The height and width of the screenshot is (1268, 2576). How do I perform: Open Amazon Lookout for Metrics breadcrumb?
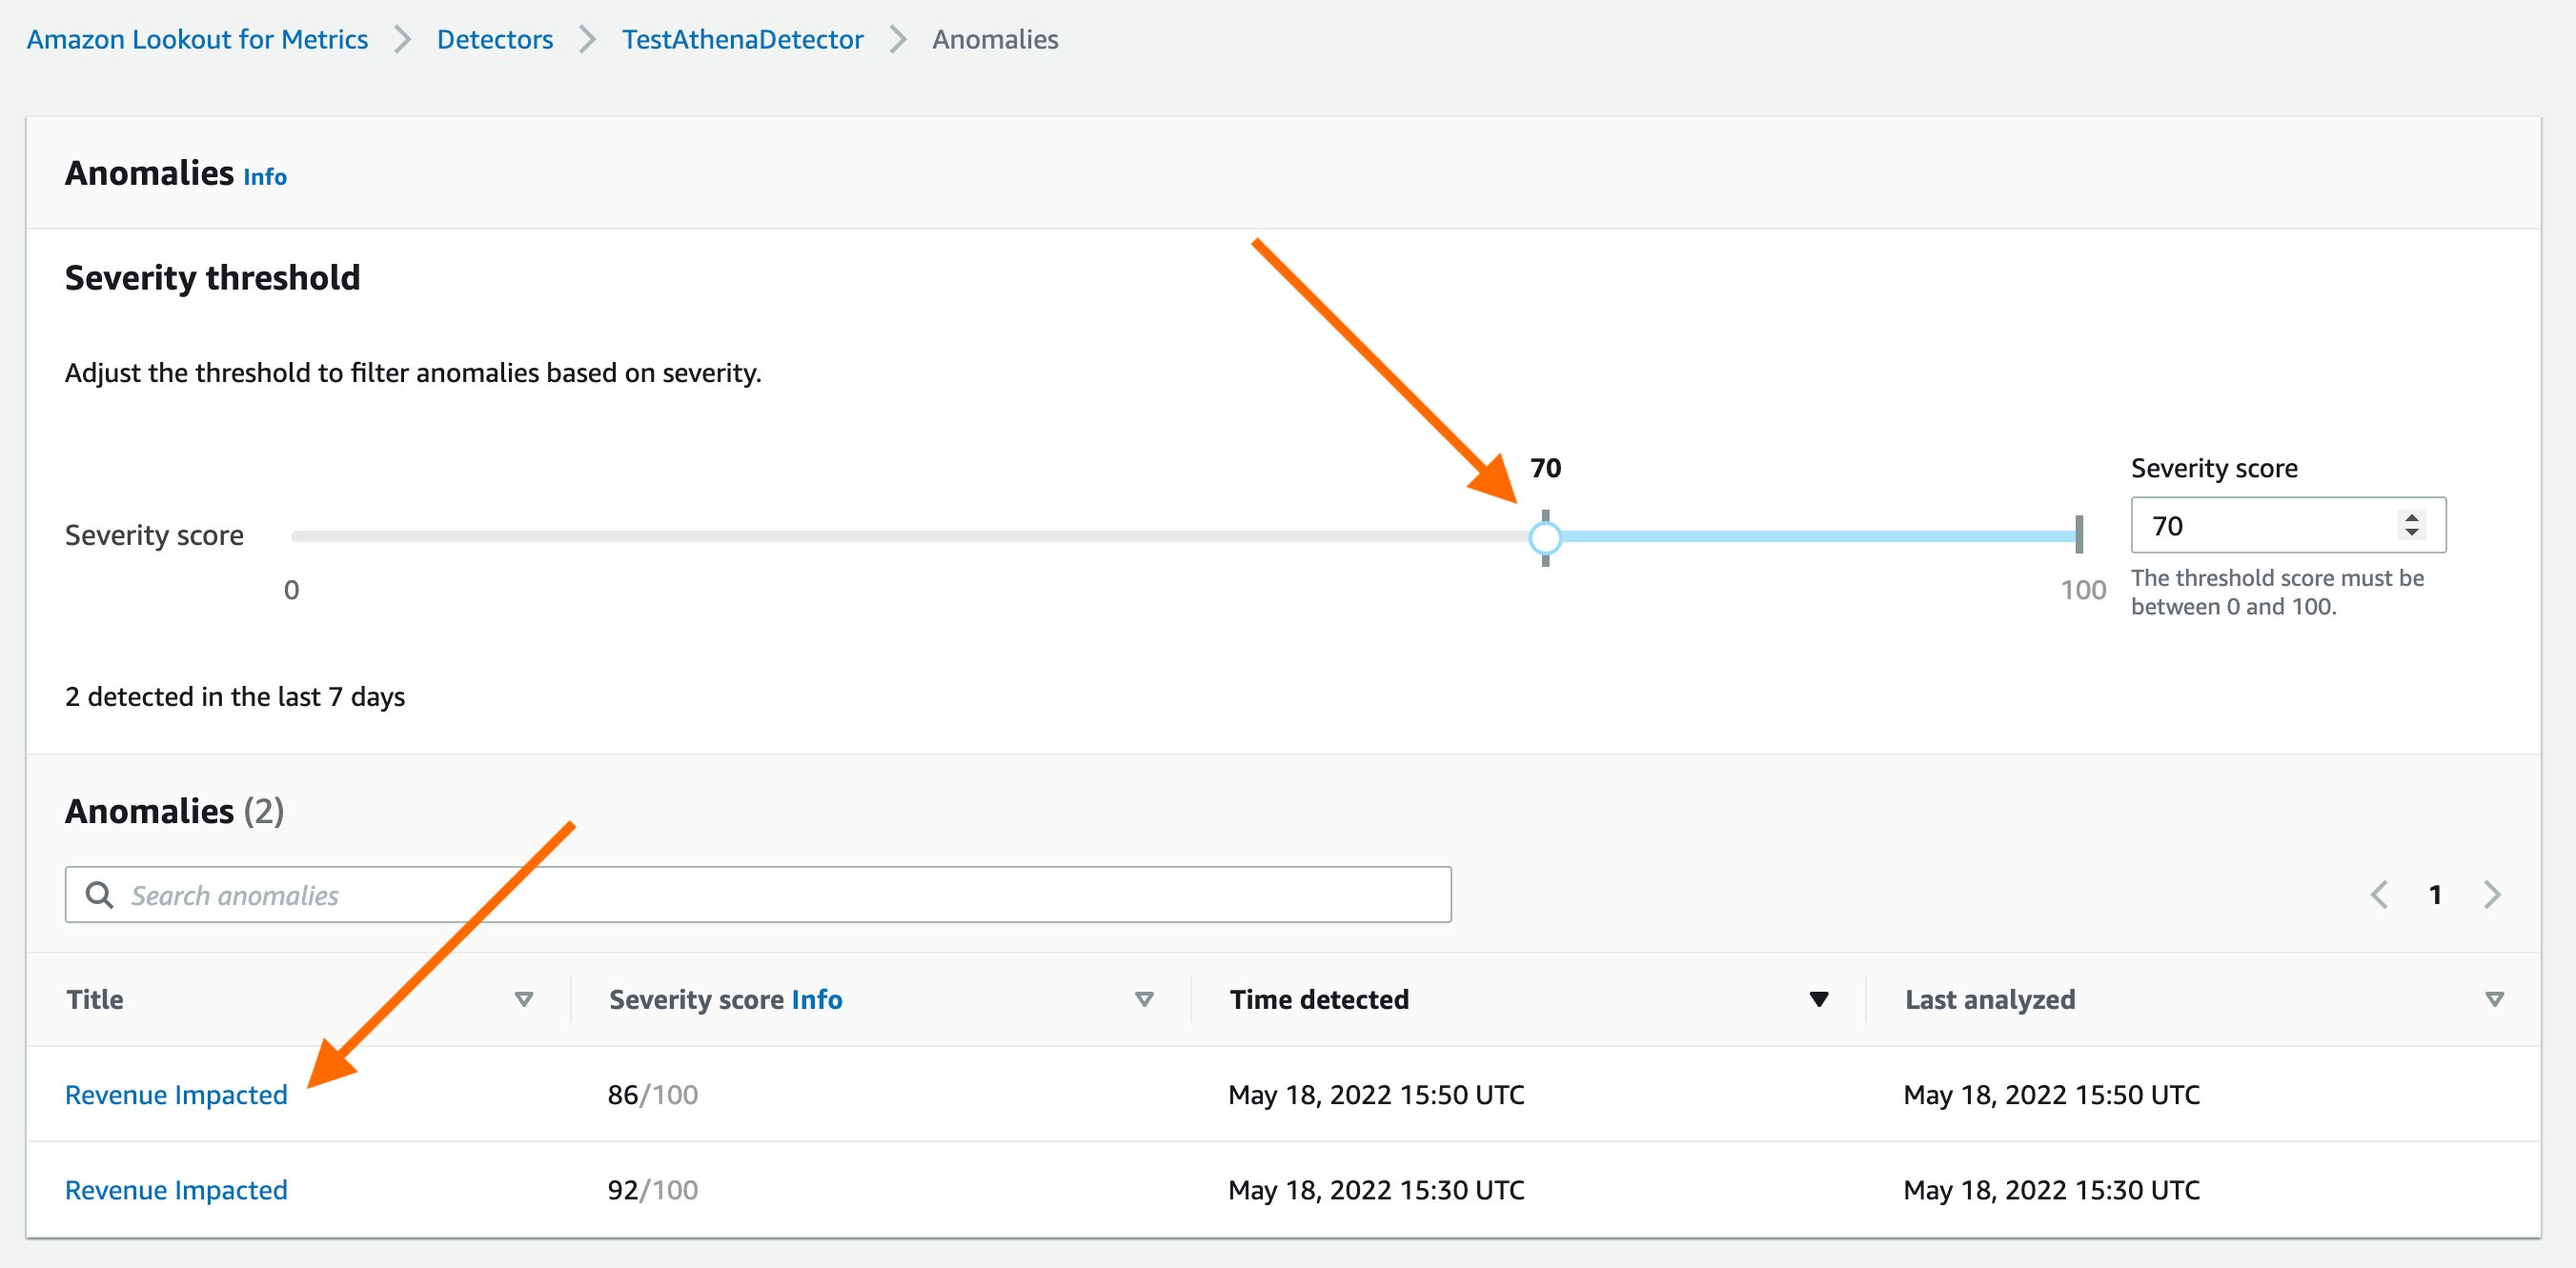coord(197,39)
